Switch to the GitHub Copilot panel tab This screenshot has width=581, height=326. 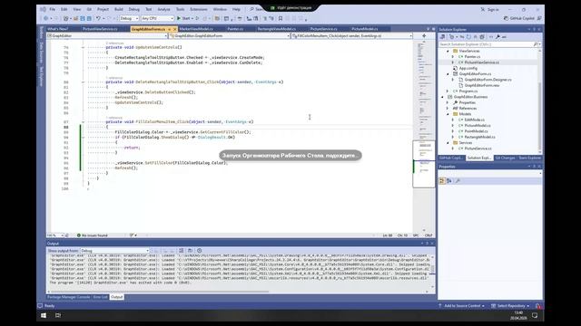tap(451, 158)
